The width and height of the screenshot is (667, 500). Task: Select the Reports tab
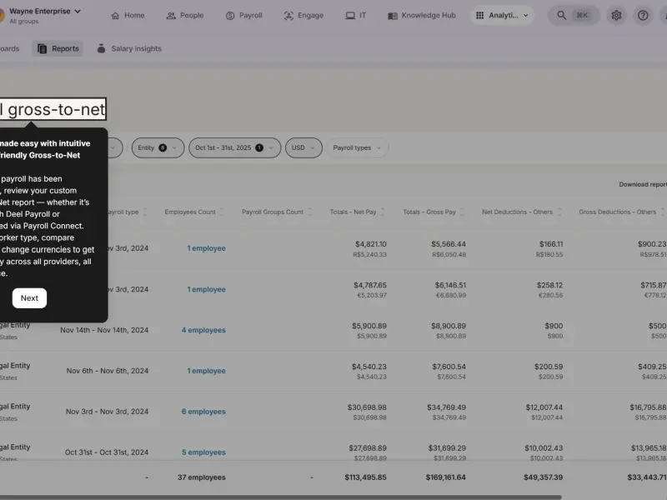tap(58, 48)
